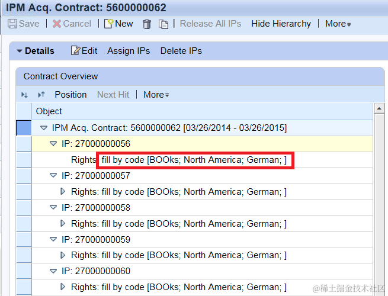Image resolution: width=388 pixels, height=296 pixels.
Task: Select row selector for IP: 27000000056
Action: point(24,144)
